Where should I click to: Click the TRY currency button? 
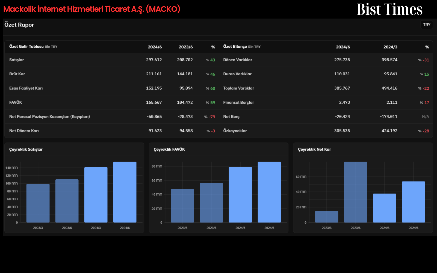point(427,25)
